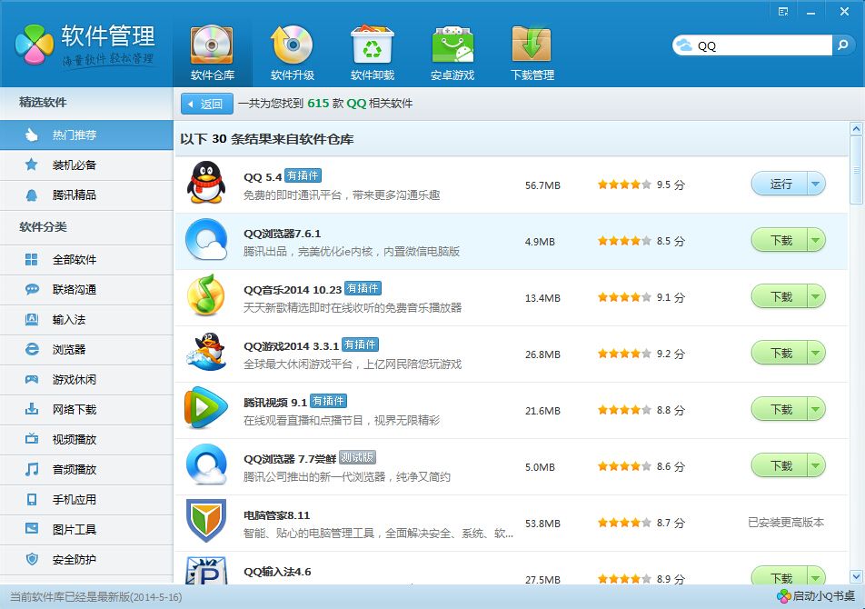Open the 下载管理 download manager tab
The width and height of the screenshot is (865, 609).
click(532, 53)
